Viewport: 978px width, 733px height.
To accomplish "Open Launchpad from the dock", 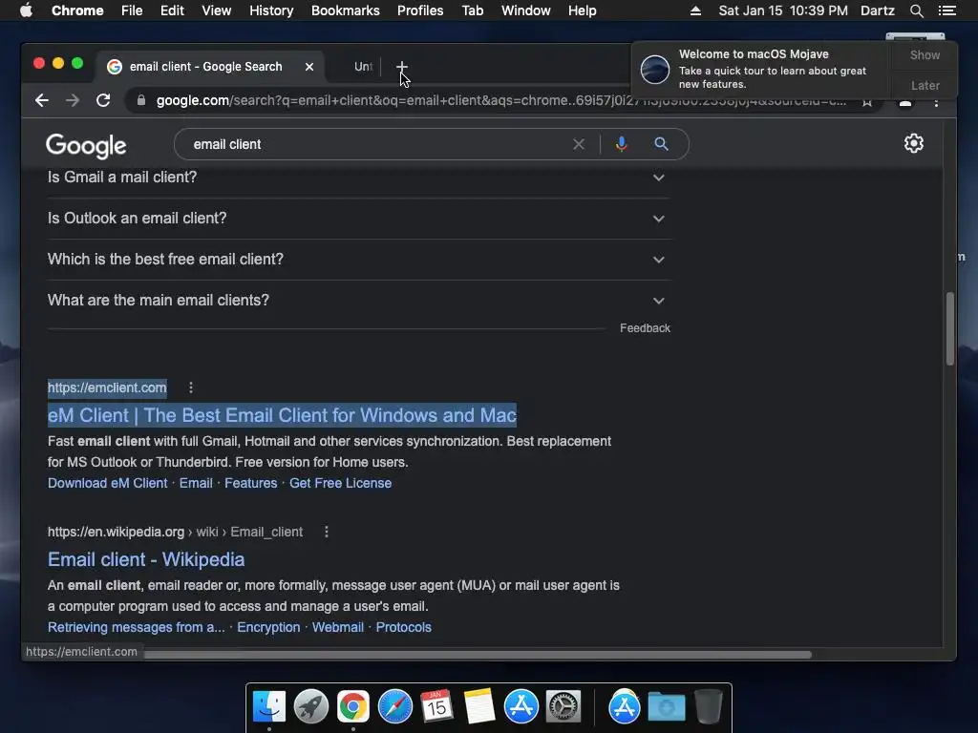I will pos(310,707).
